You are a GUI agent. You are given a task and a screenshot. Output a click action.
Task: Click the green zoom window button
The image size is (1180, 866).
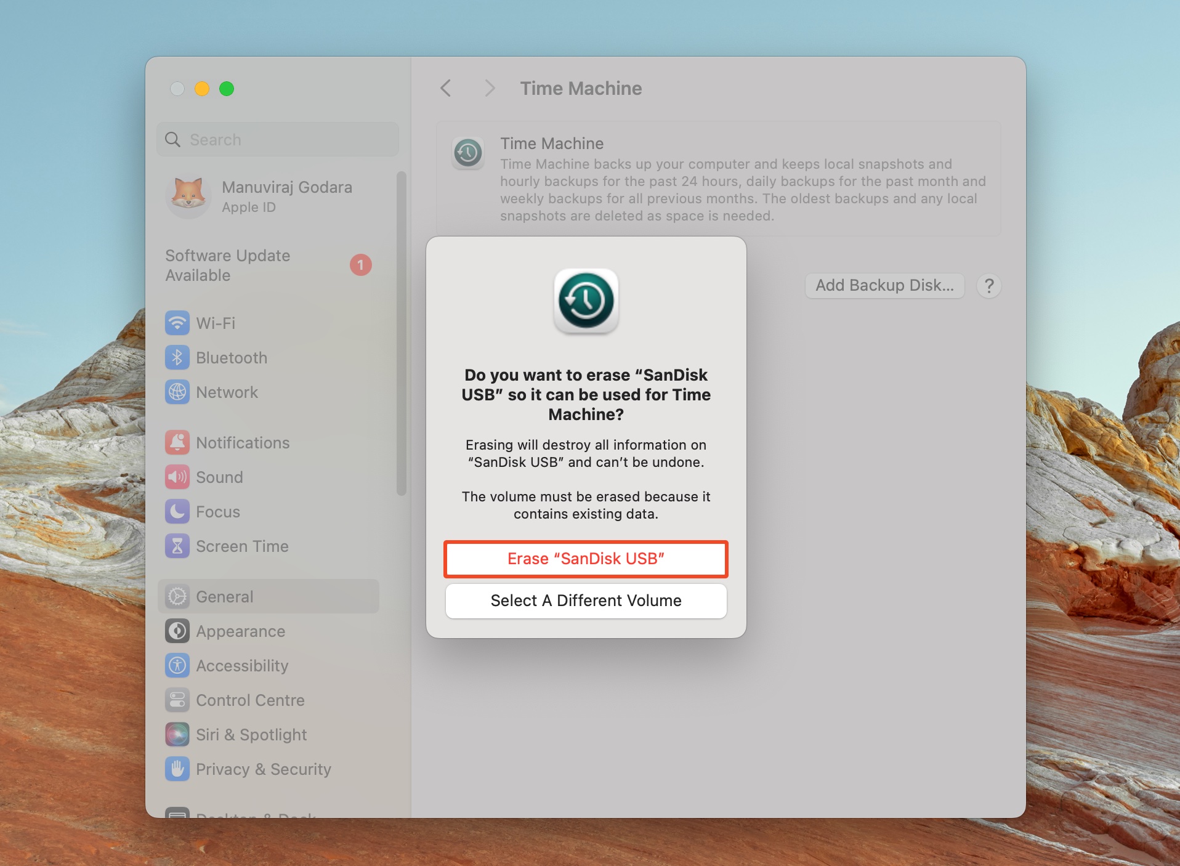click(x=227, y=89)
